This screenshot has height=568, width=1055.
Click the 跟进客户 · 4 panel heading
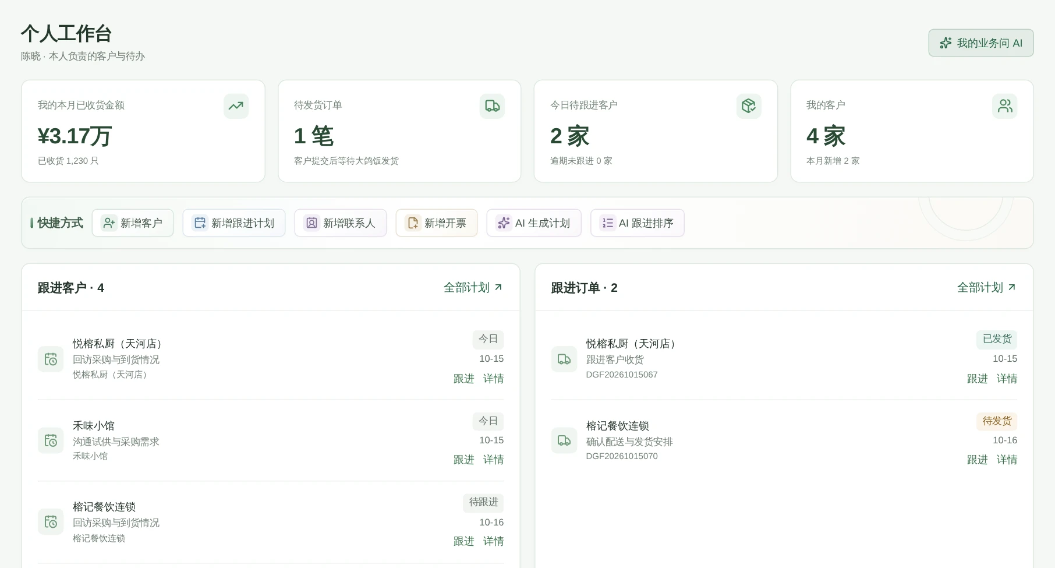(70, 288)
